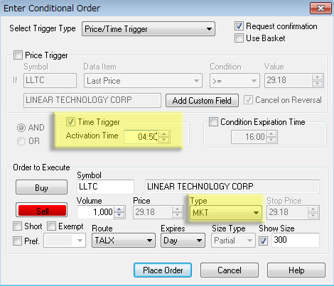Click the Cancel button
This screenshot has width=334, height=286.
230,270
